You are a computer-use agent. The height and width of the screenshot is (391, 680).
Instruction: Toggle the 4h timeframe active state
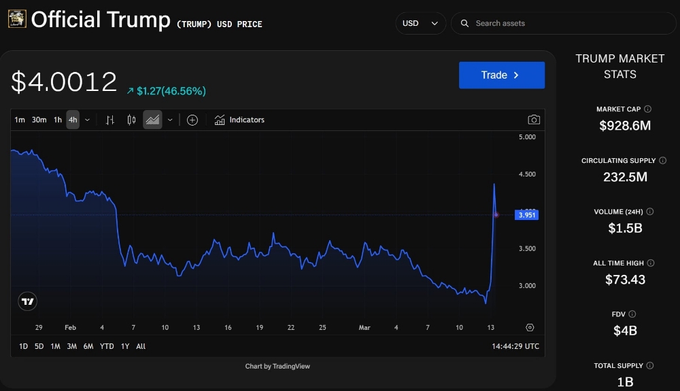[72, 119]
